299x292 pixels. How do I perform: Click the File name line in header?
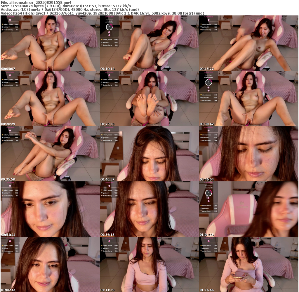point(36,2)
